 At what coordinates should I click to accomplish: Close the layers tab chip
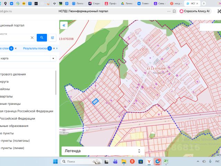(16, 48)
